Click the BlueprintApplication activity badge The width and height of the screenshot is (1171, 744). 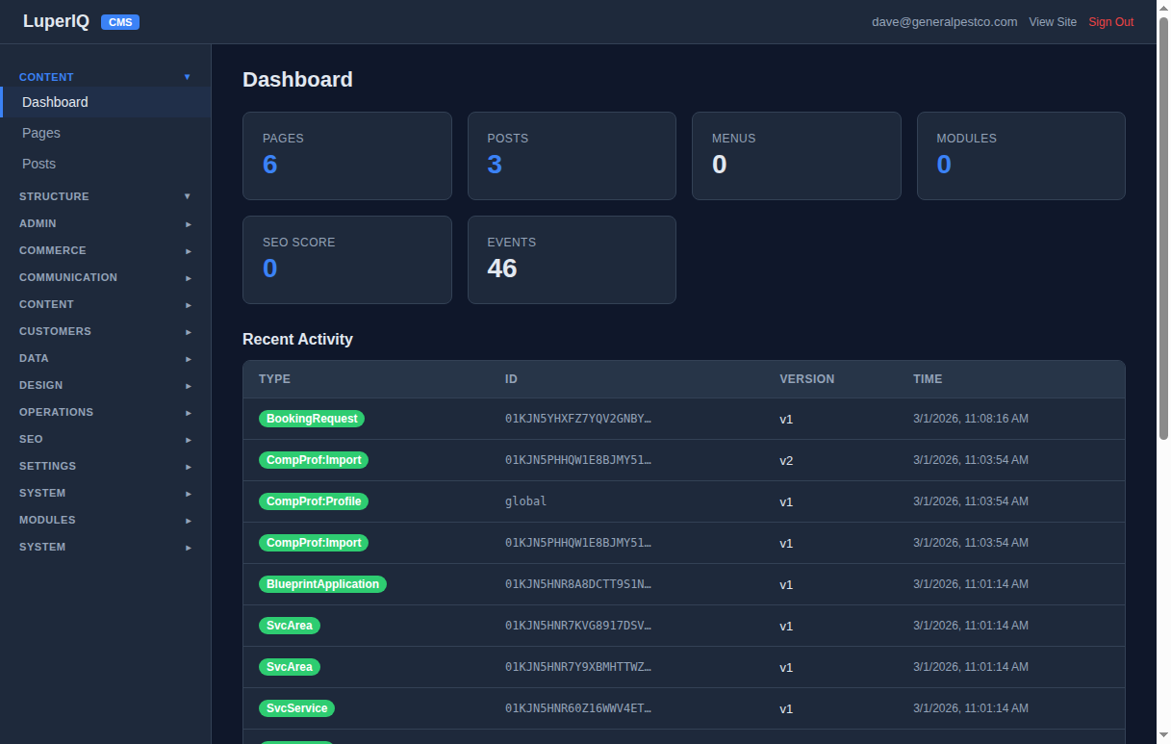coord(322,584)
